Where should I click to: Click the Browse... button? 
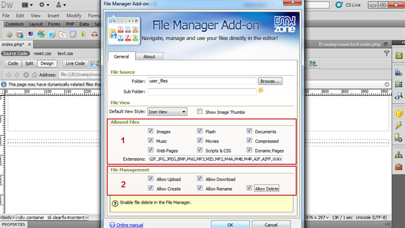click(x=270, y=81)
